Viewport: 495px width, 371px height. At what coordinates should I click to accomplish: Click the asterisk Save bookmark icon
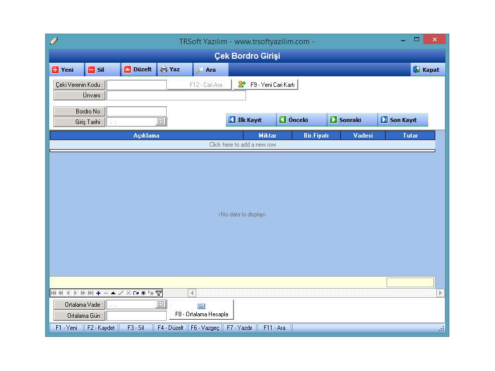[x=143, y=293]
